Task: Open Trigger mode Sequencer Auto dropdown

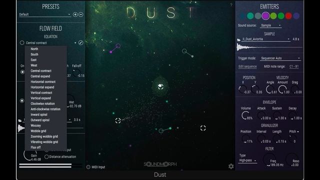Action: point(280,58)
